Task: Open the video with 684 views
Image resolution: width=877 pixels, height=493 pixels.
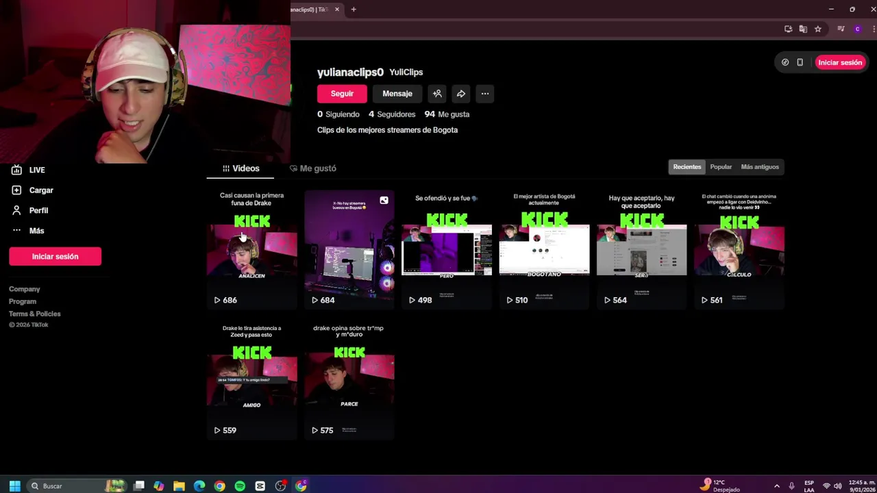Action: coord(349,249)
